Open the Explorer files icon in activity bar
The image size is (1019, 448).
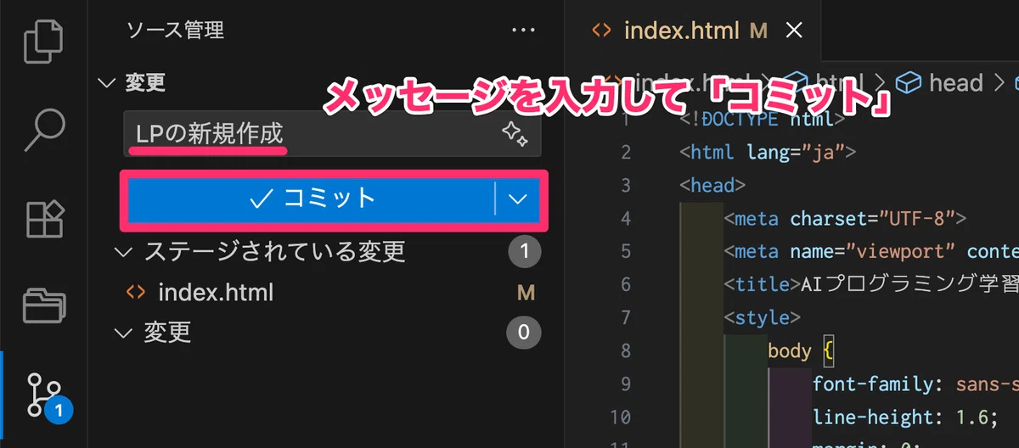click(44, 40)
